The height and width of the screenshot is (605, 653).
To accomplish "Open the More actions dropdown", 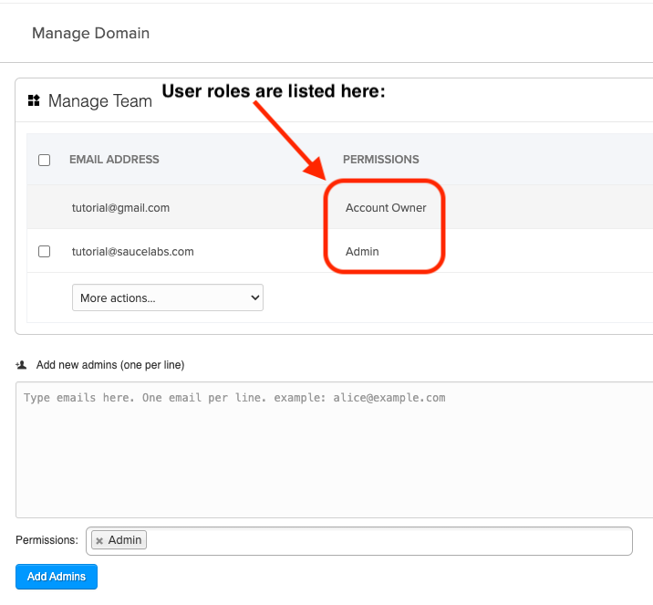I will point(167,297).
